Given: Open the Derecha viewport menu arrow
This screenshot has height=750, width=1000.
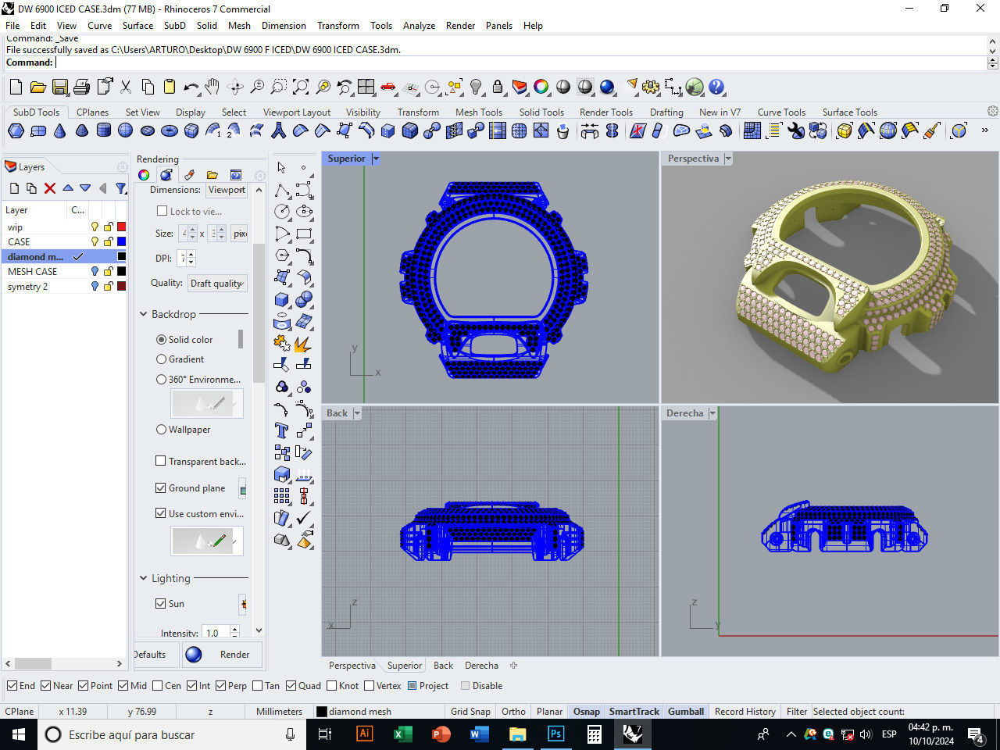Looking at the screenshot, I should click(712, 413).
